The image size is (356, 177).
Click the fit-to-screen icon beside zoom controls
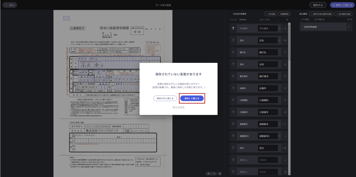pos(220,173)
